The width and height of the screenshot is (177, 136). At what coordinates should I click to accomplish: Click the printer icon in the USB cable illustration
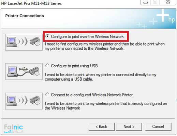35,71
